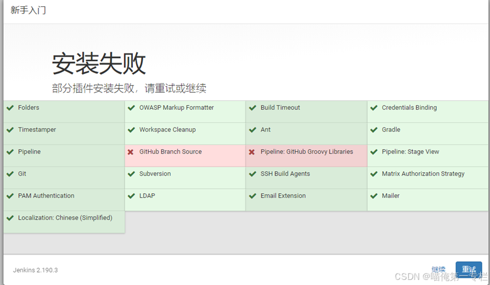Screen dimensions: 490x285
Task: Click the checkmark beside LDAP
Action: [131, 196]
